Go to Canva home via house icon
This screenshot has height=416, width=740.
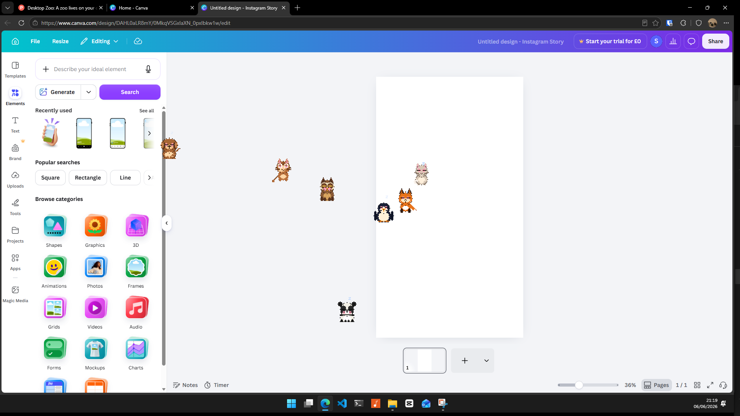tap(15, 41)
